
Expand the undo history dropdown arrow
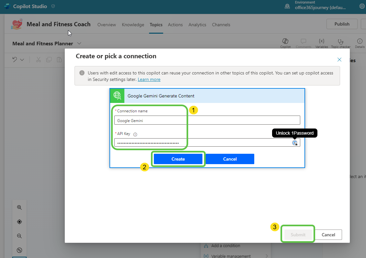click(22, 60)
